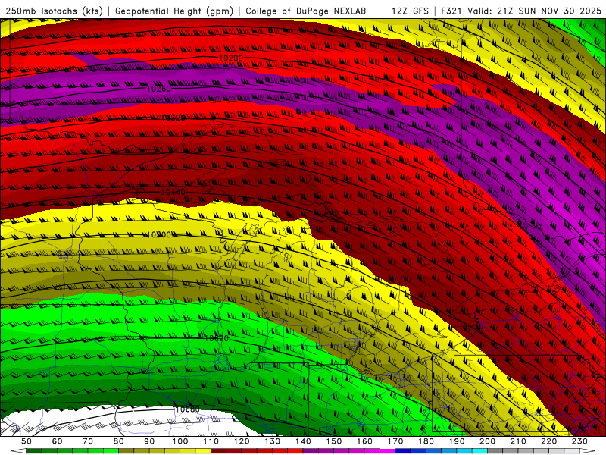
Task: Click the 180 value on the color scale
Action: click(426, 441)
